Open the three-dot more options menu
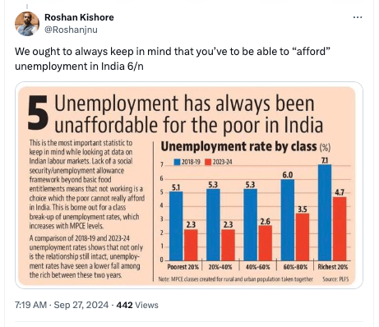 [358, 17]
